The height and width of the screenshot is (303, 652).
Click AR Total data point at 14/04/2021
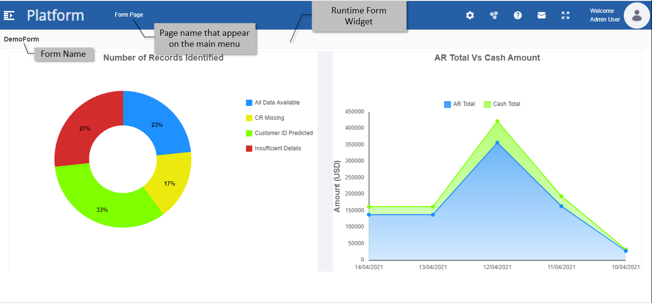[x=369, y=215]
